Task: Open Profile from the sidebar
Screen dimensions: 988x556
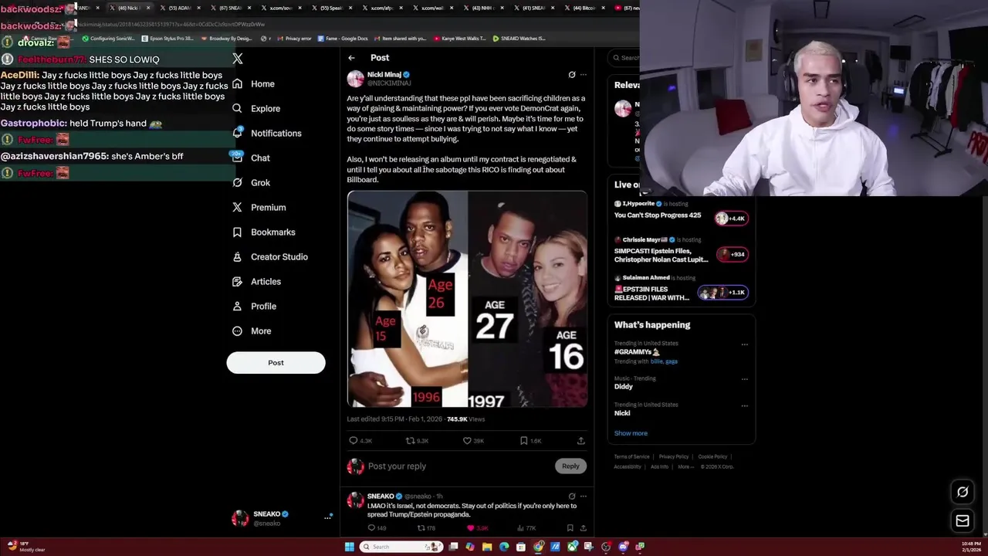Action: click(x=254, y=306)
